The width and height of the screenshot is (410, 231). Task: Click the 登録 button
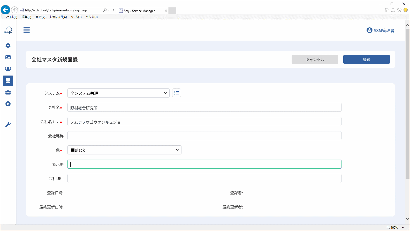coord(367,59)
